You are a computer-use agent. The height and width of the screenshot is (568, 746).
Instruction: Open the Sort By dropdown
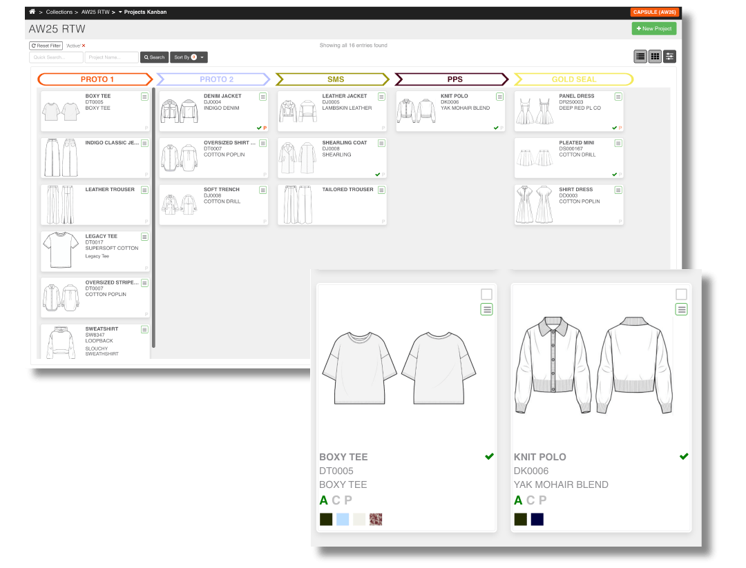pyautogui.click(x=189, y=57)
